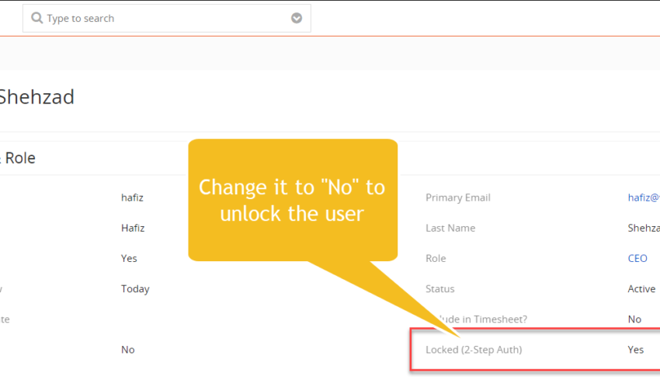
Task: Click the No value in left column
Action: (127, 350)
